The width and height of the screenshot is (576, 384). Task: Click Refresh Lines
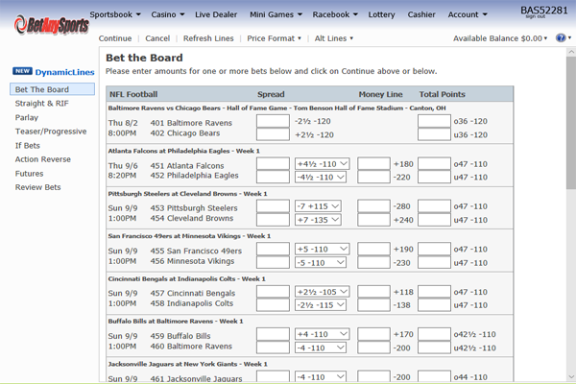click(x=208, y=38)
